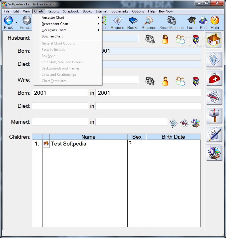Open husband's parents person icon
The width and height of the screenshot is (226, 238).
pyautogui.click(x=165, y=39)
